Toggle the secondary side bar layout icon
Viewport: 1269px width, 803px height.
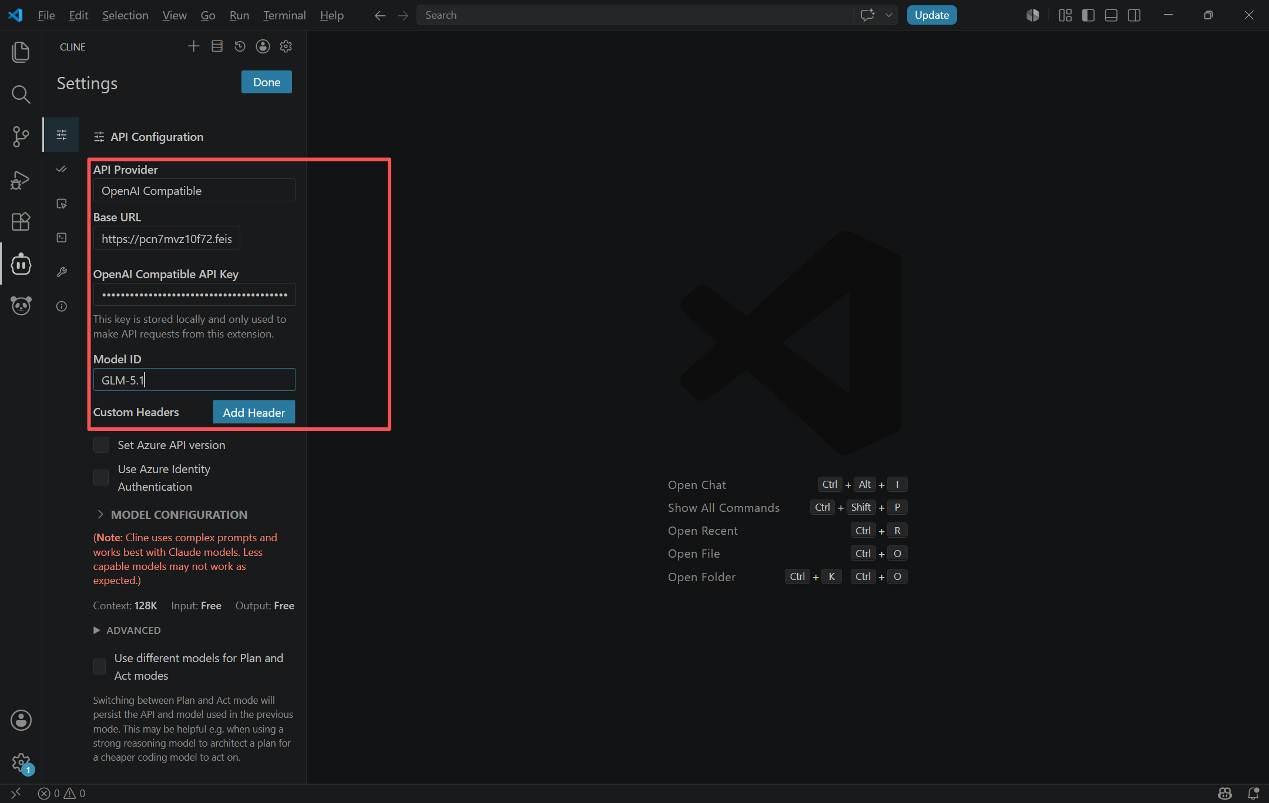[1134, 15]
